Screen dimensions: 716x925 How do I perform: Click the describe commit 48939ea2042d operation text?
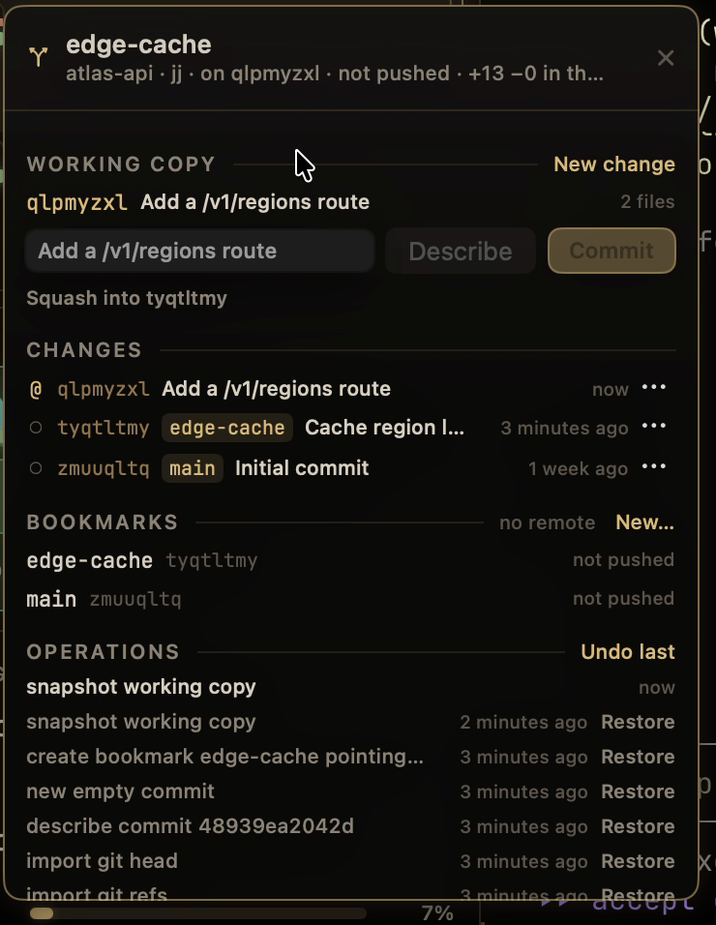click(190, 826)
